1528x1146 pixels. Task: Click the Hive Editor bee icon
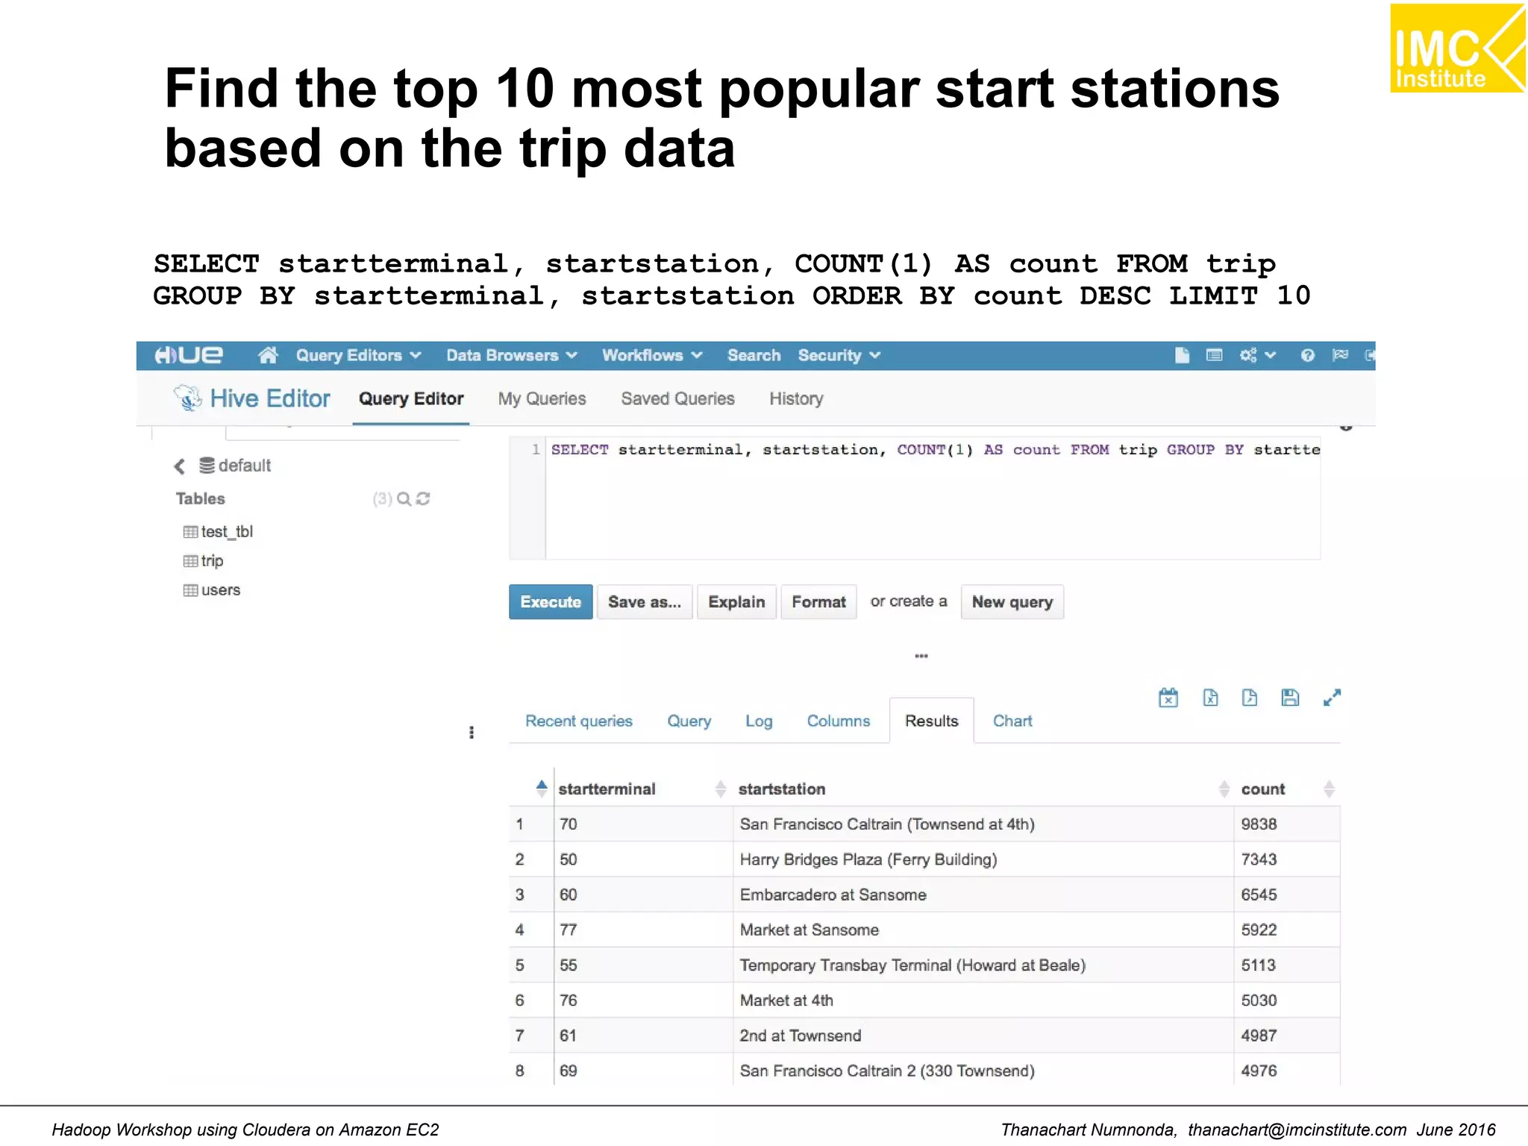188,398
